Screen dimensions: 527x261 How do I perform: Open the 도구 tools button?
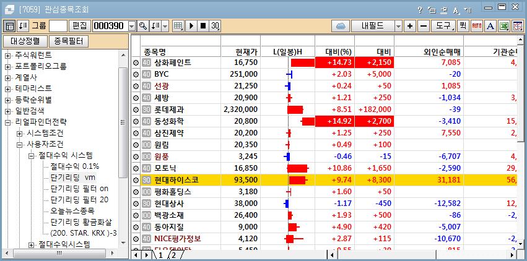443,26
